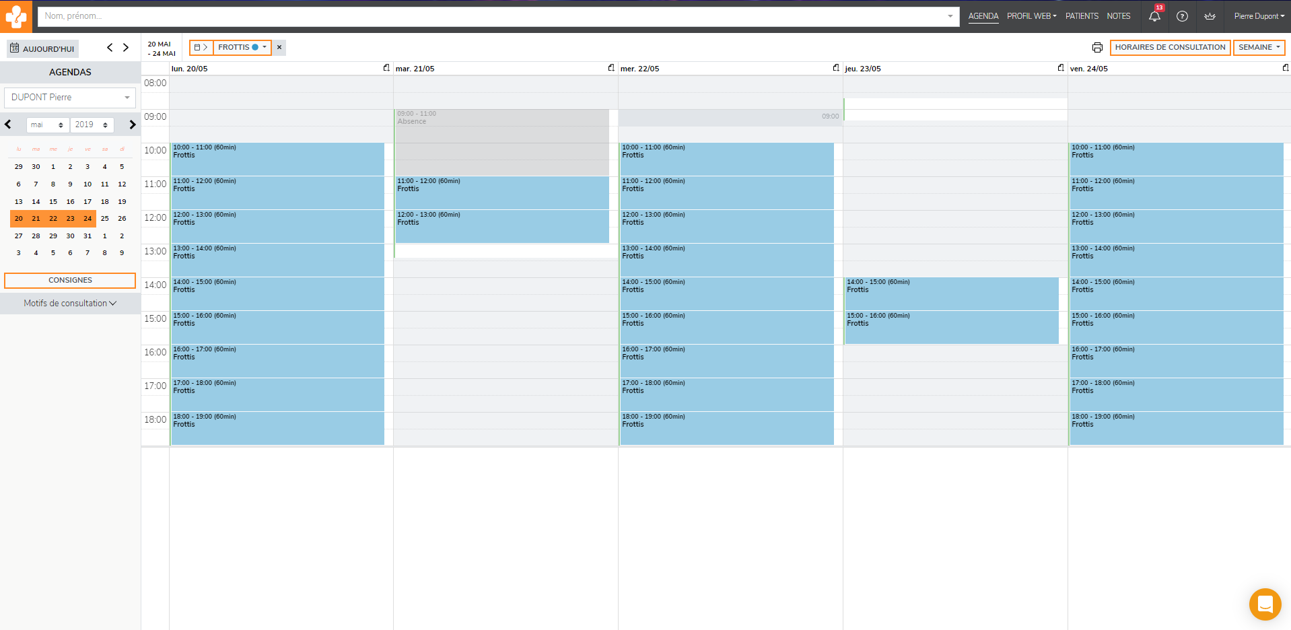
Task: Open the crown premium icon
Action: [x=1210, y=16]
